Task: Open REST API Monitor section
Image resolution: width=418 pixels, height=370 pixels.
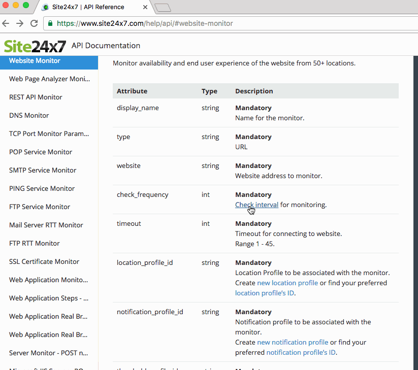Action: (x=36, y=97)
